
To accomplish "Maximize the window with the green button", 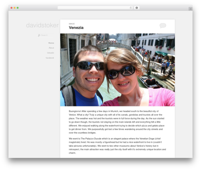I will (x=18, y=8).
